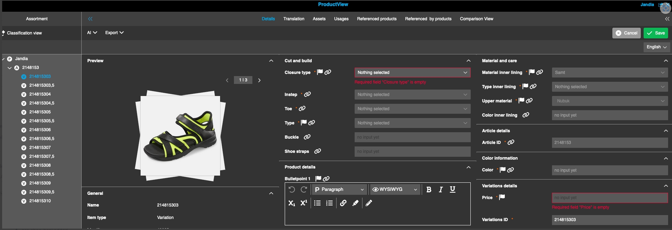Click the subscript formatting icon
This screenshot has height=230, width=672.
click(x=291, y=203)
